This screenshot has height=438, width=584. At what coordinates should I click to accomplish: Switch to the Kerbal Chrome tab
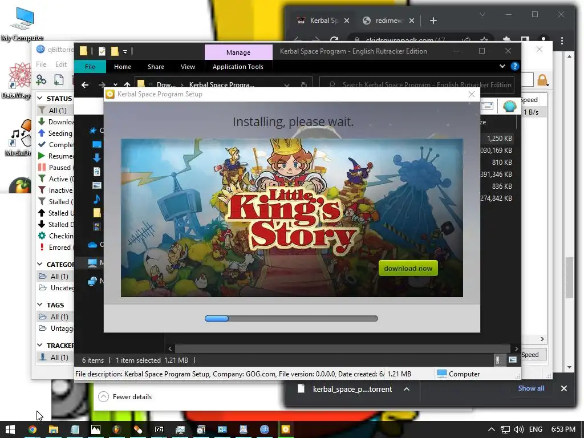(323, 21)
